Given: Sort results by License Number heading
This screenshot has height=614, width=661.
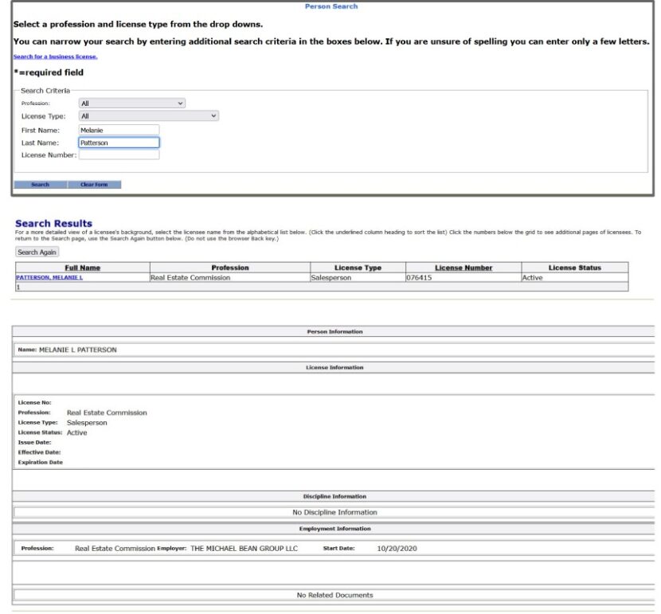Looking at the screenshot, I should [463, 268].
